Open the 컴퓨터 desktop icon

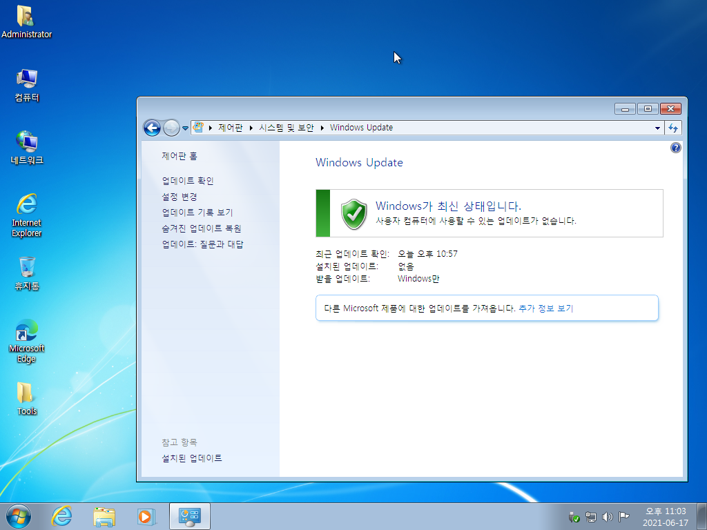point(27,85)
